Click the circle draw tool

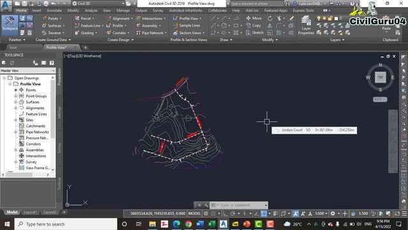click(x=224, y=26)
